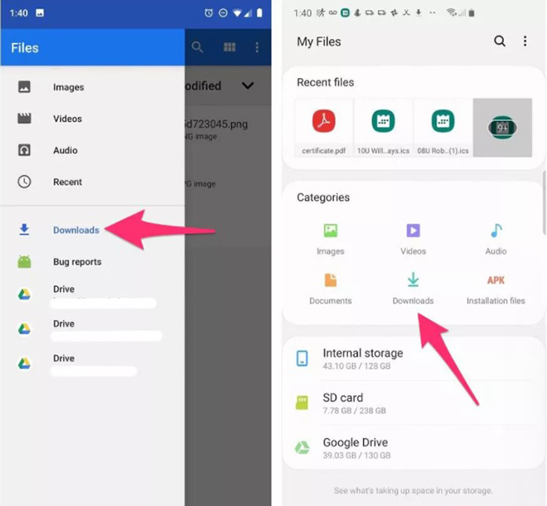Open the Files app overflow menu
The width and height of the screenshot is (547, 506).
pyautogui.click(x=257, y=47)
